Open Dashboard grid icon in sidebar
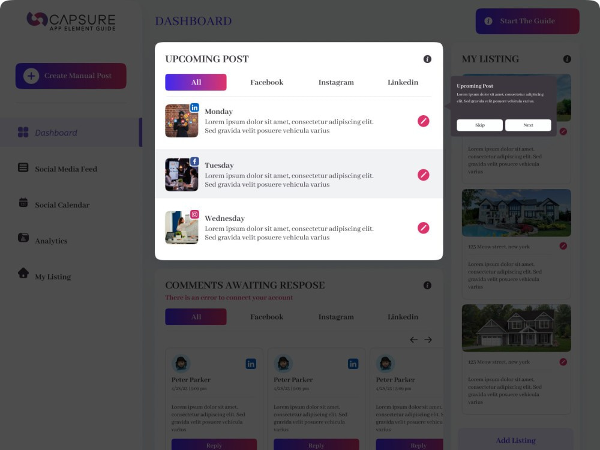 click(23, 133)
